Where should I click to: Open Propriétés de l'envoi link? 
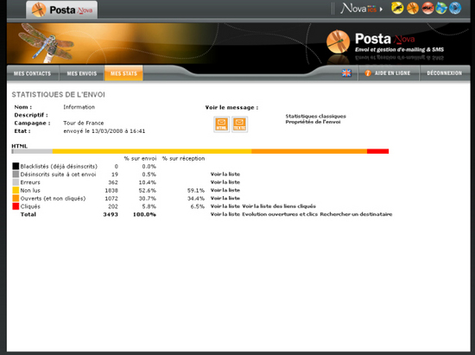pos(313,122)
